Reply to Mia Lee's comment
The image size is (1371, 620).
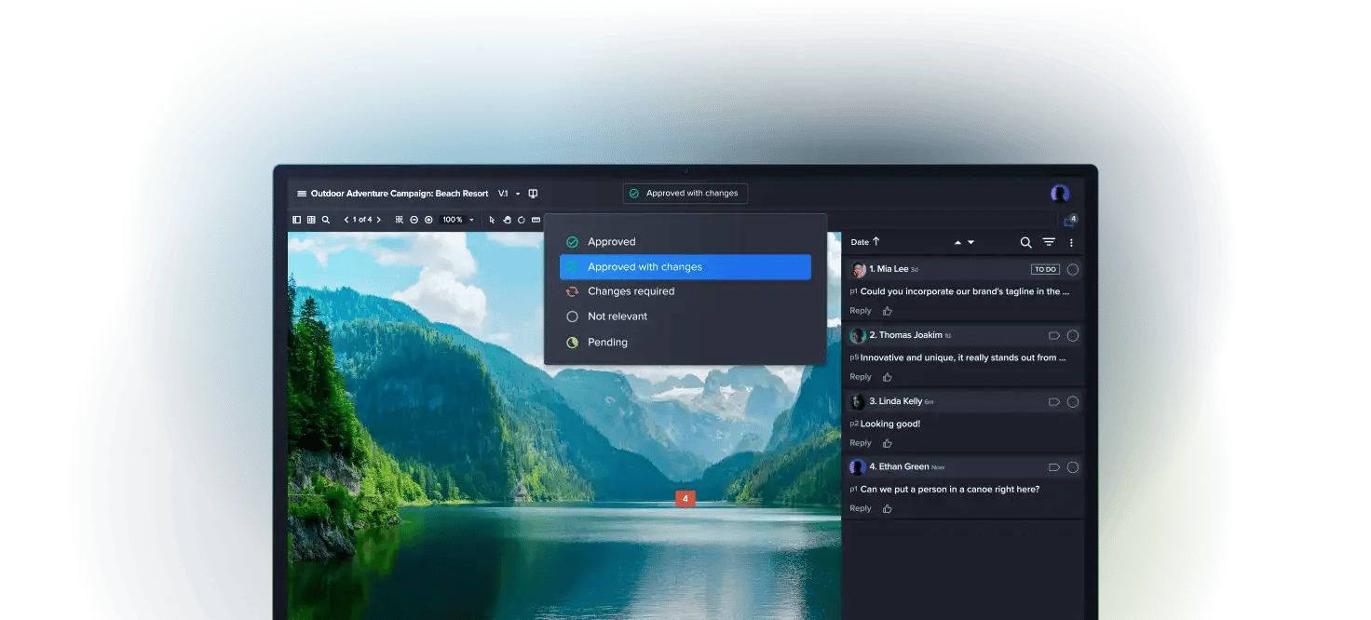click(x=860, y=310)
